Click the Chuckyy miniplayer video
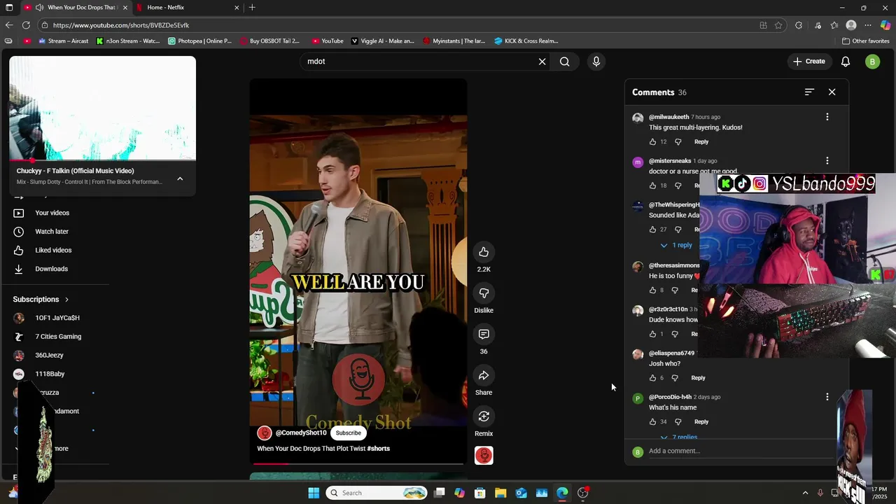 point(102,108)
